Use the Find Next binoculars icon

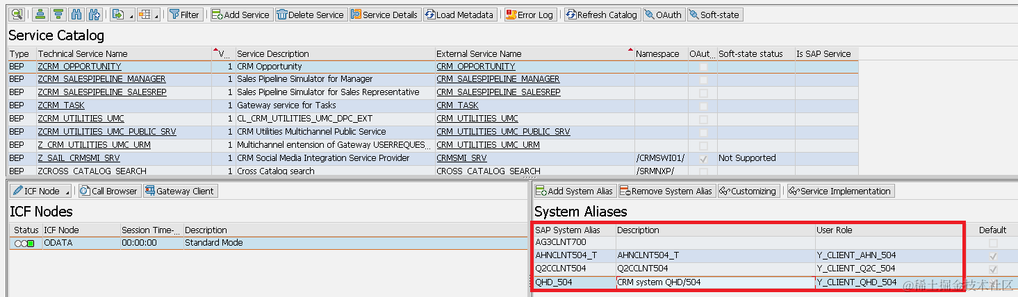tap(95, 14)
